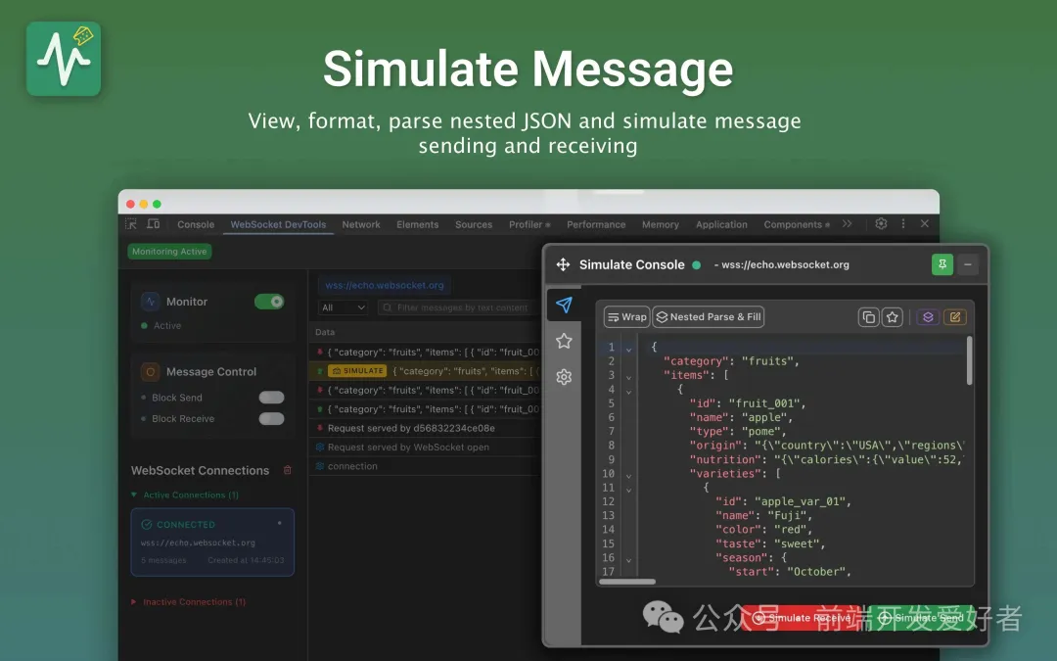Screen dimensions: 1057x661
Task: Collapse the Active Connections section
Action: (x=134, y=496)
